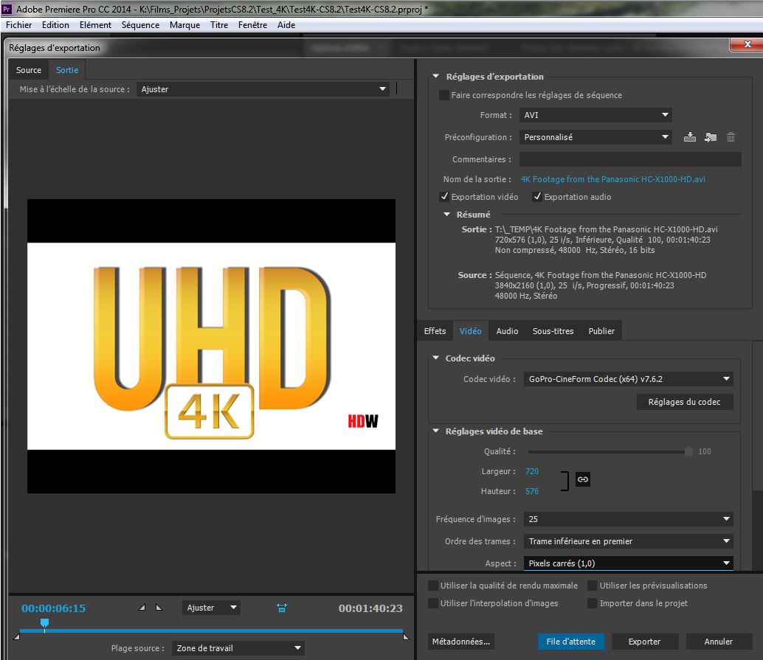Click the current timecode 00:00:06:15
Image resolution: width=763 pixels, height=660 pixels.
pos(54,608)
